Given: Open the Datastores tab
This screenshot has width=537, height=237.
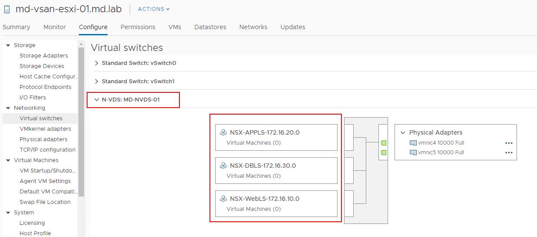Looking at the screenshot, I should 210,27.
